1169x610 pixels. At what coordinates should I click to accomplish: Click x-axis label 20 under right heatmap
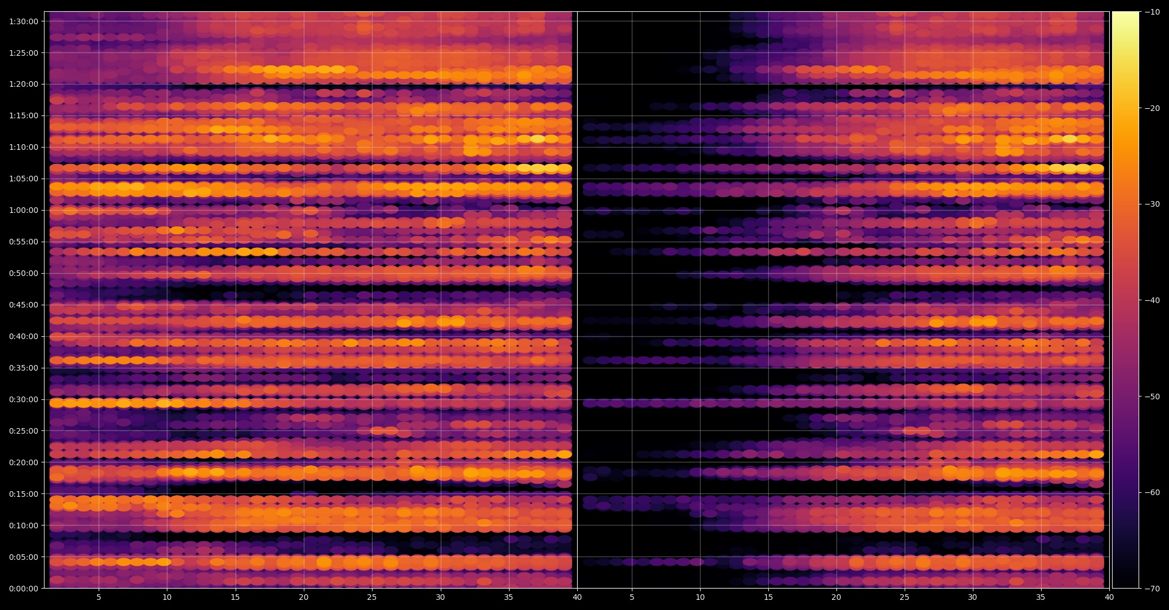tap(836, 597)
